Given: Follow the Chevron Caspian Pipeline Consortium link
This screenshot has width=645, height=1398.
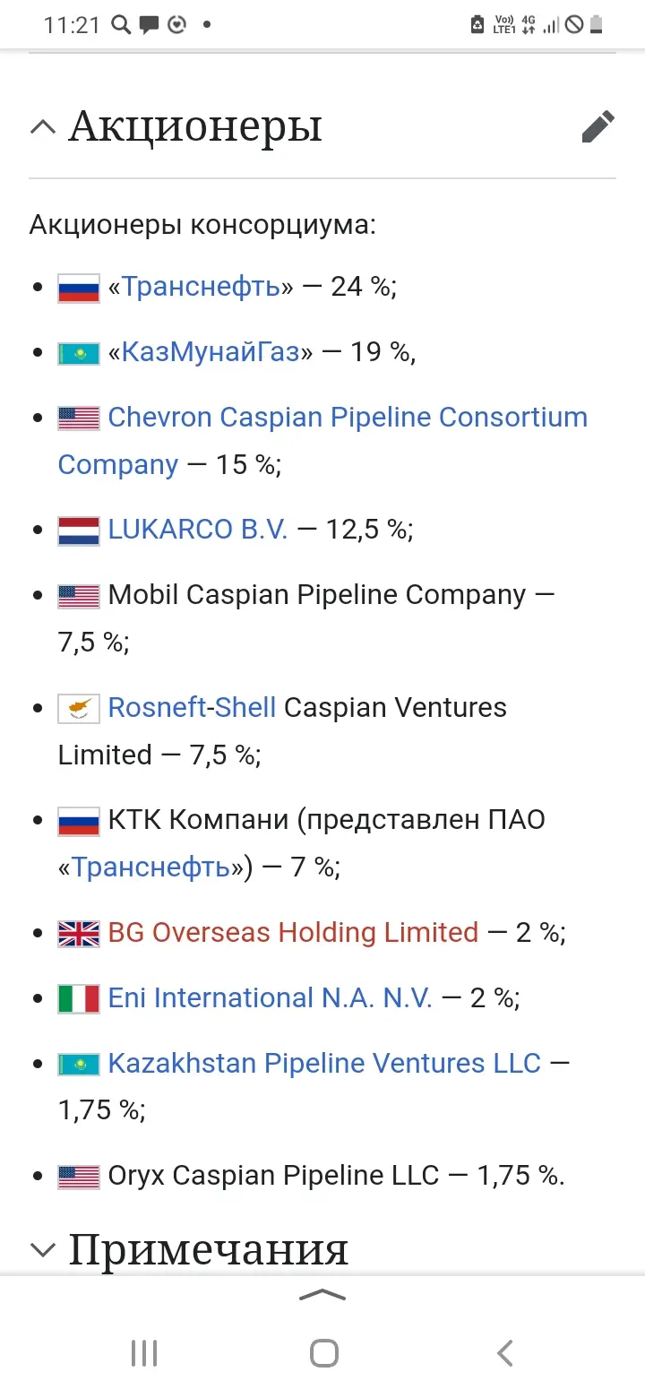Looking at the screenshot, I should point(348,418).
